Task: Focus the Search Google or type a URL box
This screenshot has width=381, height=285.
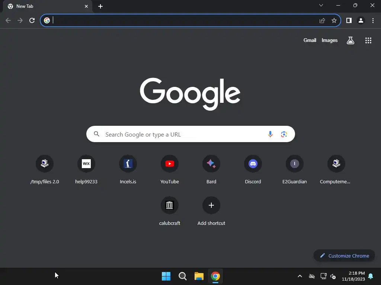Action: tap(191, 134)
